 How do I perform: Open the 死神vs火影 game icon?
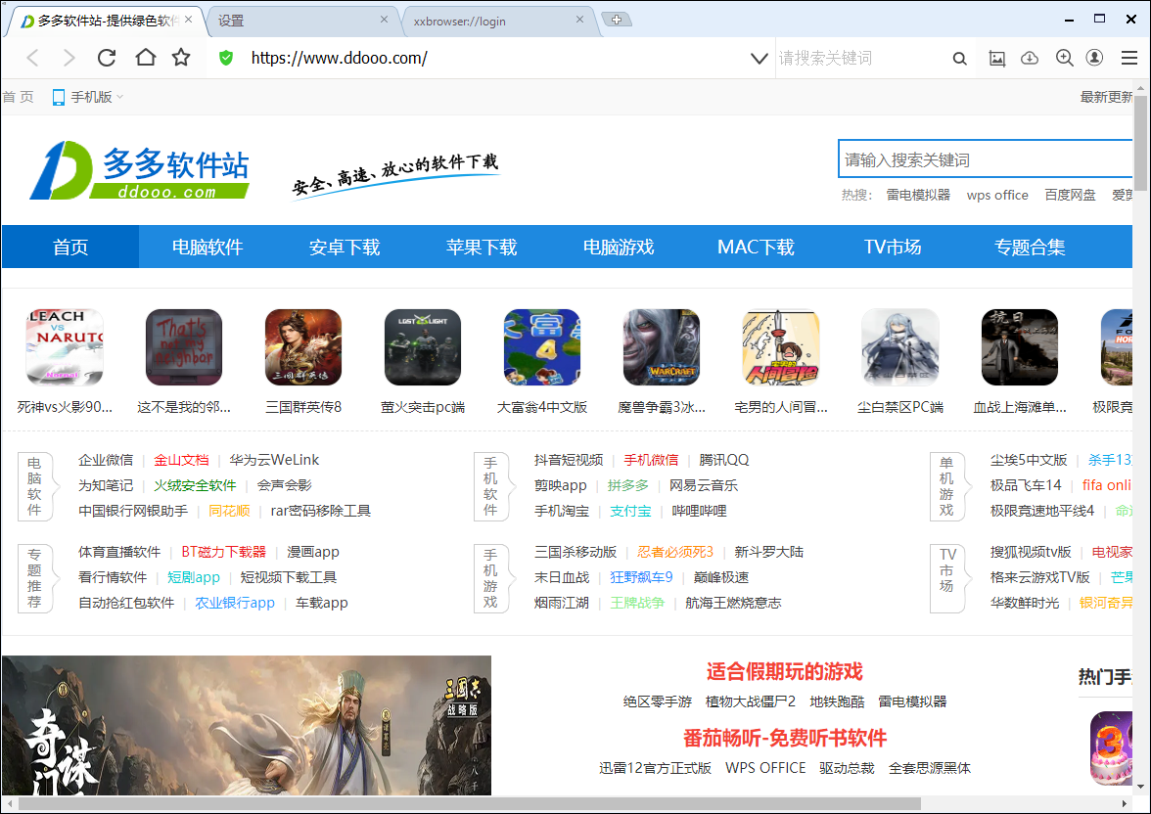pyautogui.click(x=65, y=347)
